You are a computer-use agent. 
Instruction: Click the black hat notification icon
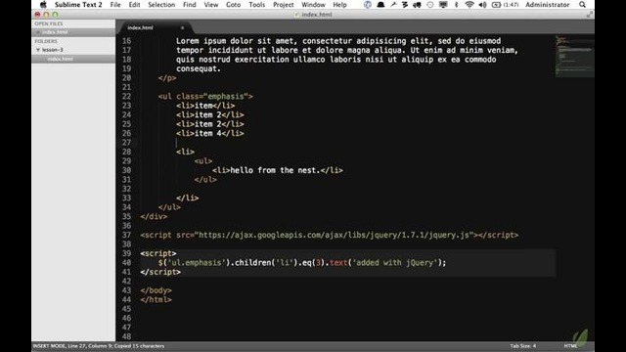tap(380, 5)
